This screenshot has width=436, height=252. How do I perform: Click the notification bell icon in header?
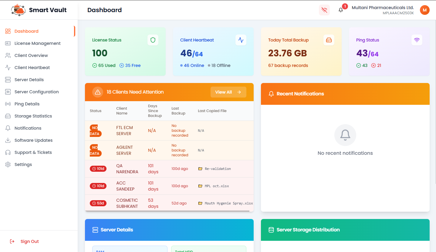341,10
